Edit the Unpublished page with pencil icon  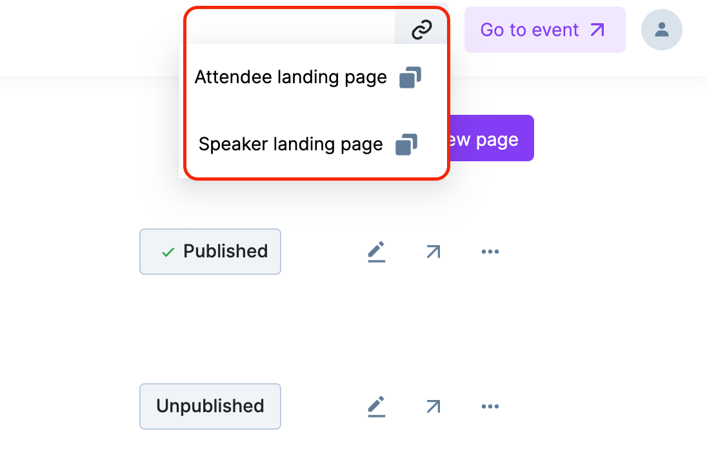(376, 406)
